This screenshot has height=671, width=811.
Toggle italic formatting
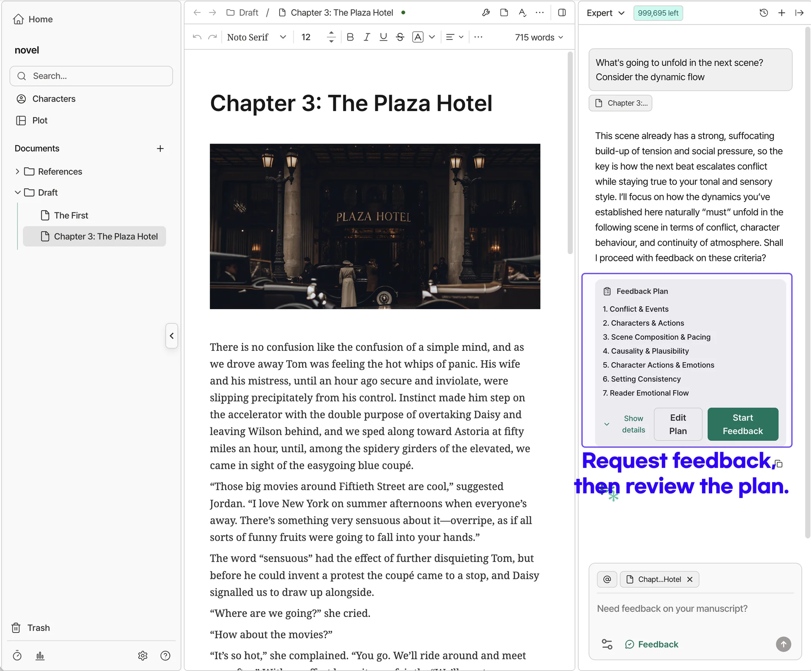(367, 37)
